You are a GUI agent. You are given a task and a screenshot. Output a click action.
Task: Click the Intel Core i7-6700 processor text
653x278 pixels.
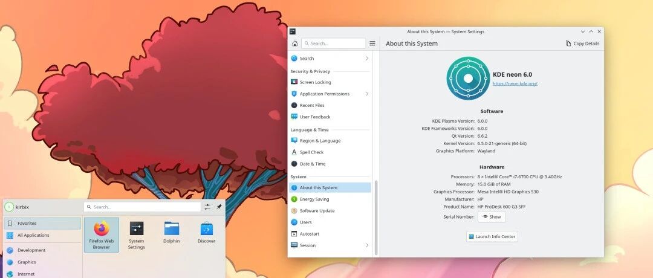click(519, 177)
